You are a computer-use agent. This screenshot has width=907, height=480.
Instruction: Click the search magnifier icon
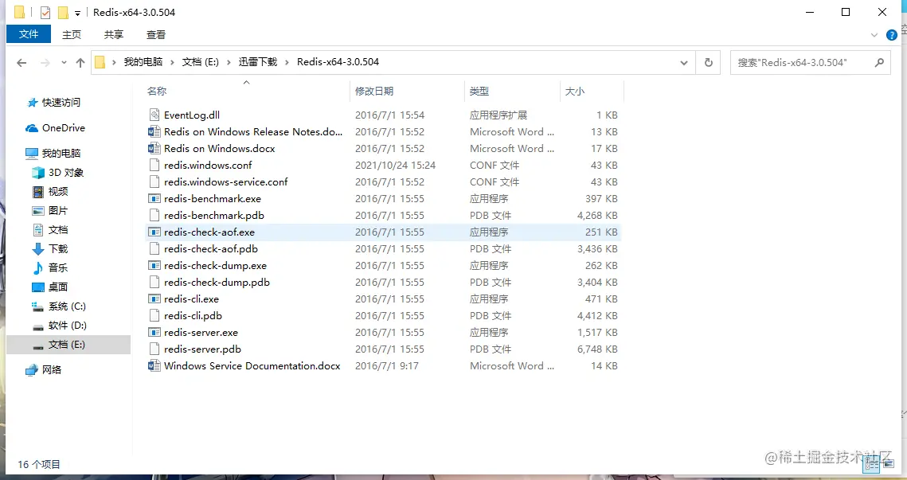879,62
